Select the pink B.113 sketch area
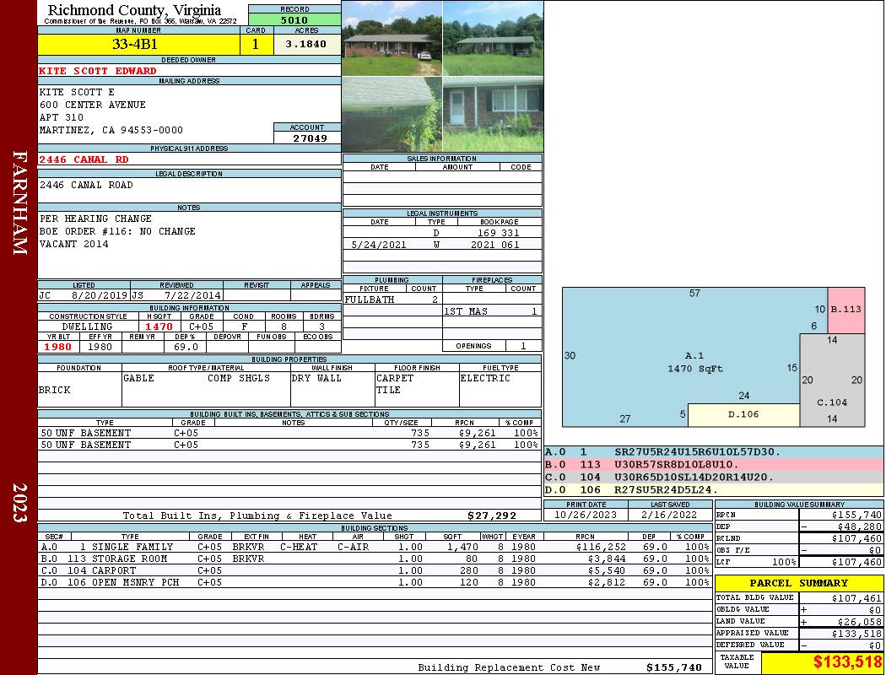The width and height of the screenshot is (886, 675). tap(845, 310)
